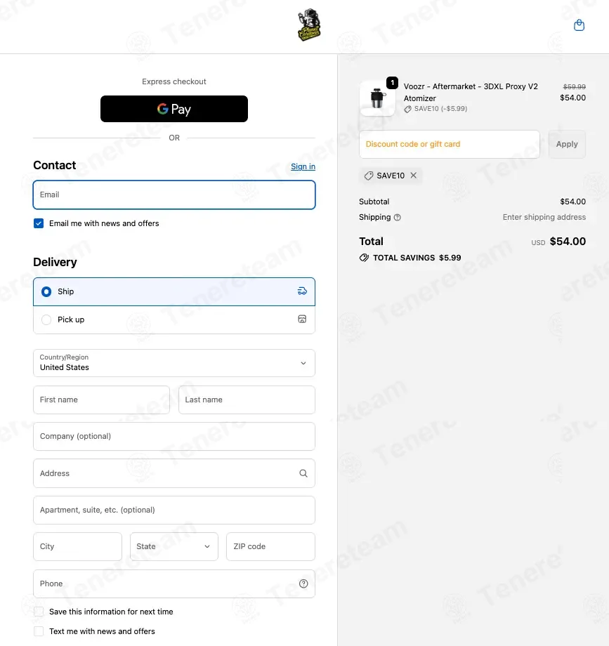Open the Country/Region dropdown
This screenshot has width=609, height=646.
(174, 363)
